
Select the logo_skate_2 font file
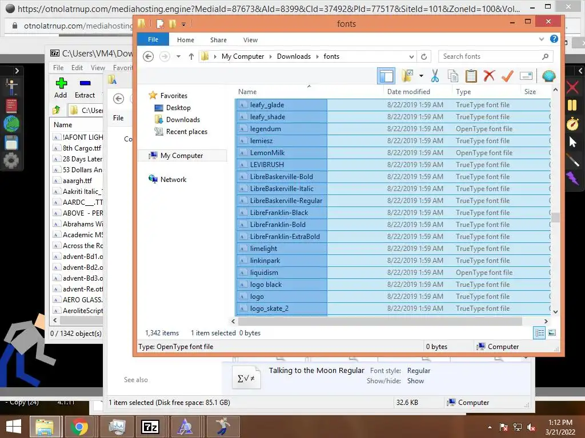click(x=269, y=309)
